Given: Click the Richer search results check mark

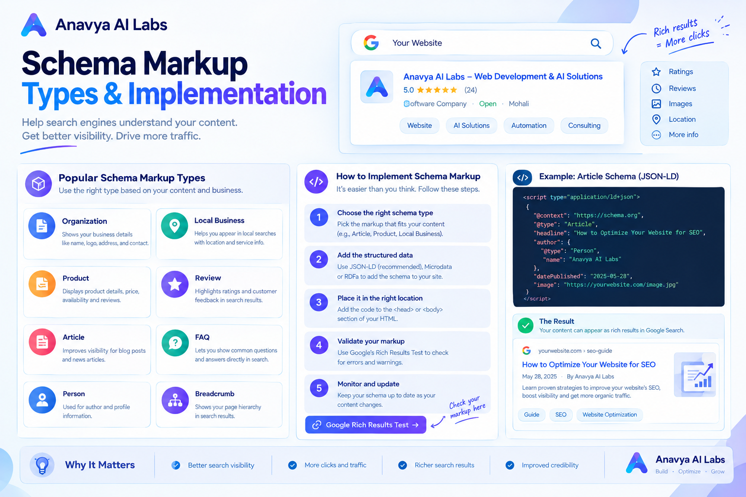Looking at the screenshot, I should click(x=403, y=465).
